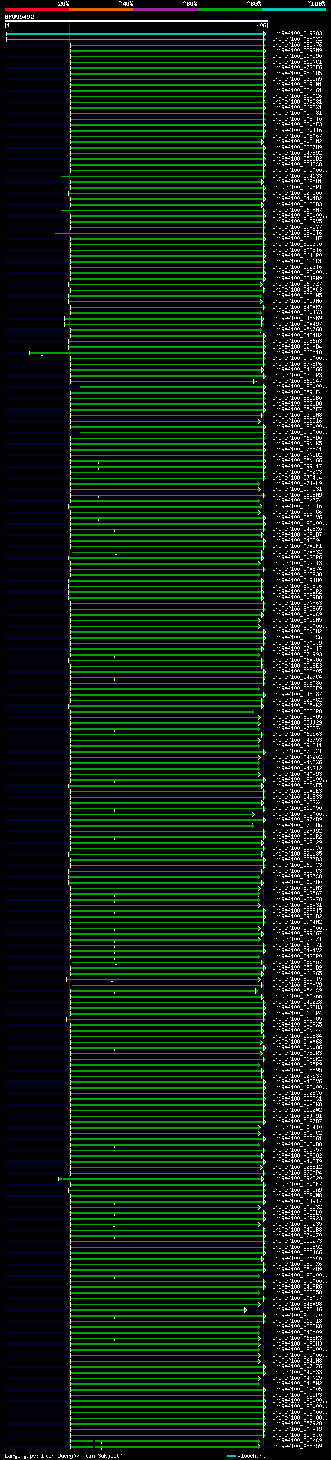Click hit label UniRef100_C6VM05
The image size is (331, 1460).
[x=297, y=1389]
